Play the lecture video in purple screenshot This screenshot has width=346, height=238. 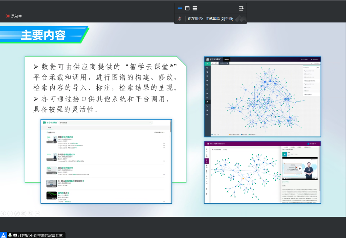pos(300,168)
